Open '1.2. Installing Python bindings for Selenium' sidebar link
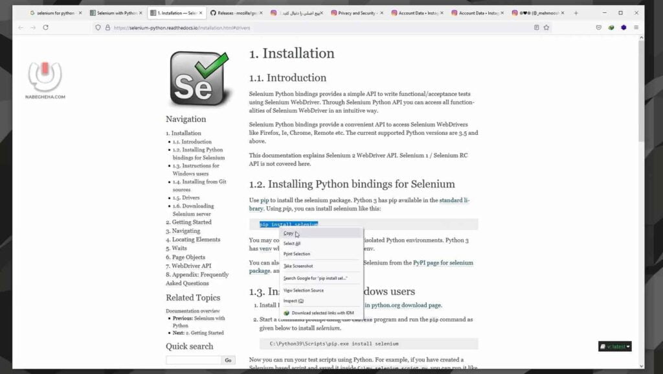 [199, 154]
